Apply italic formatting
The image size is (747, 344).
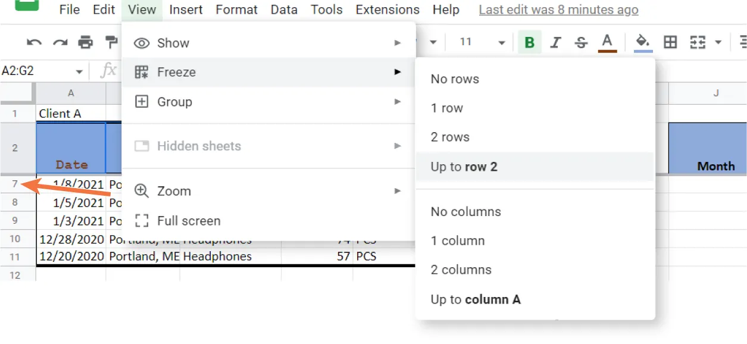pos(555,42)
